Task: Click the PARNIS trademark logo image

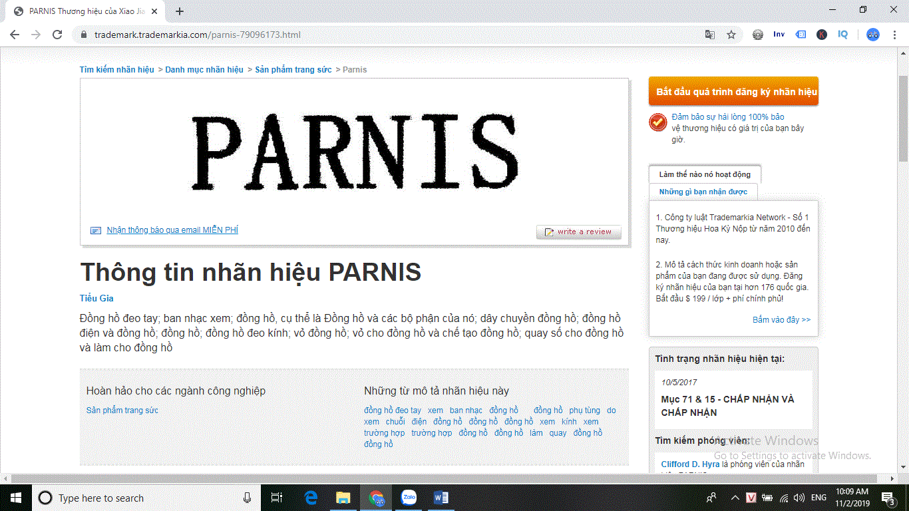Action: (x=355, y=152)
